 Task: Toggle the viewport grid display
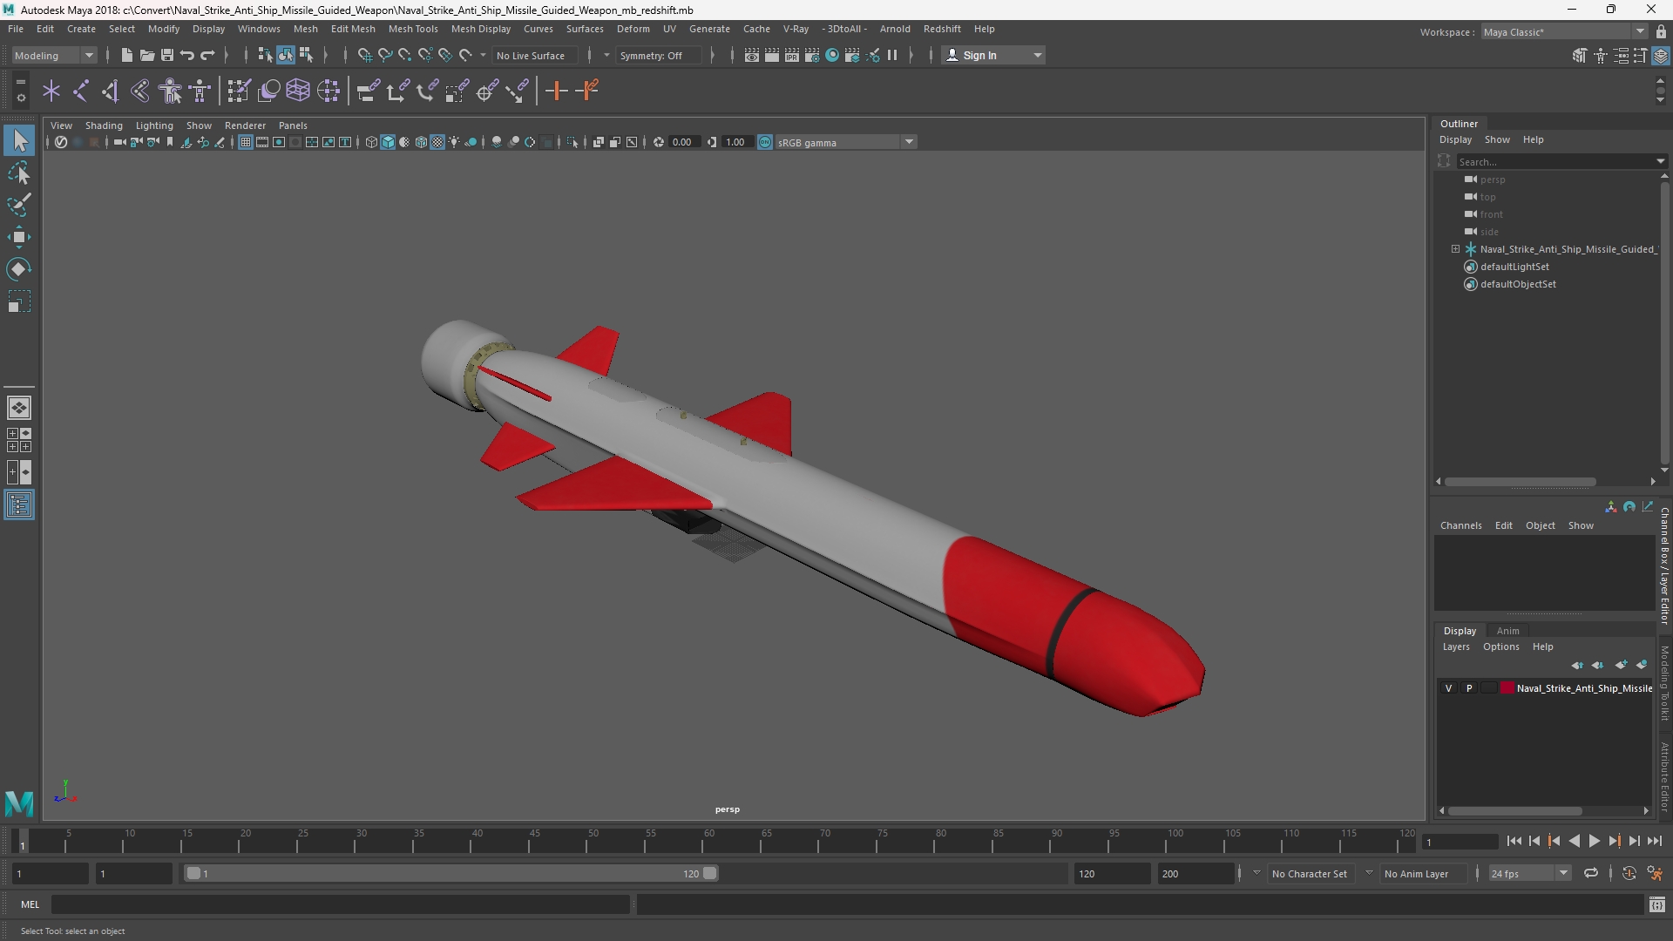coord(246,142)
